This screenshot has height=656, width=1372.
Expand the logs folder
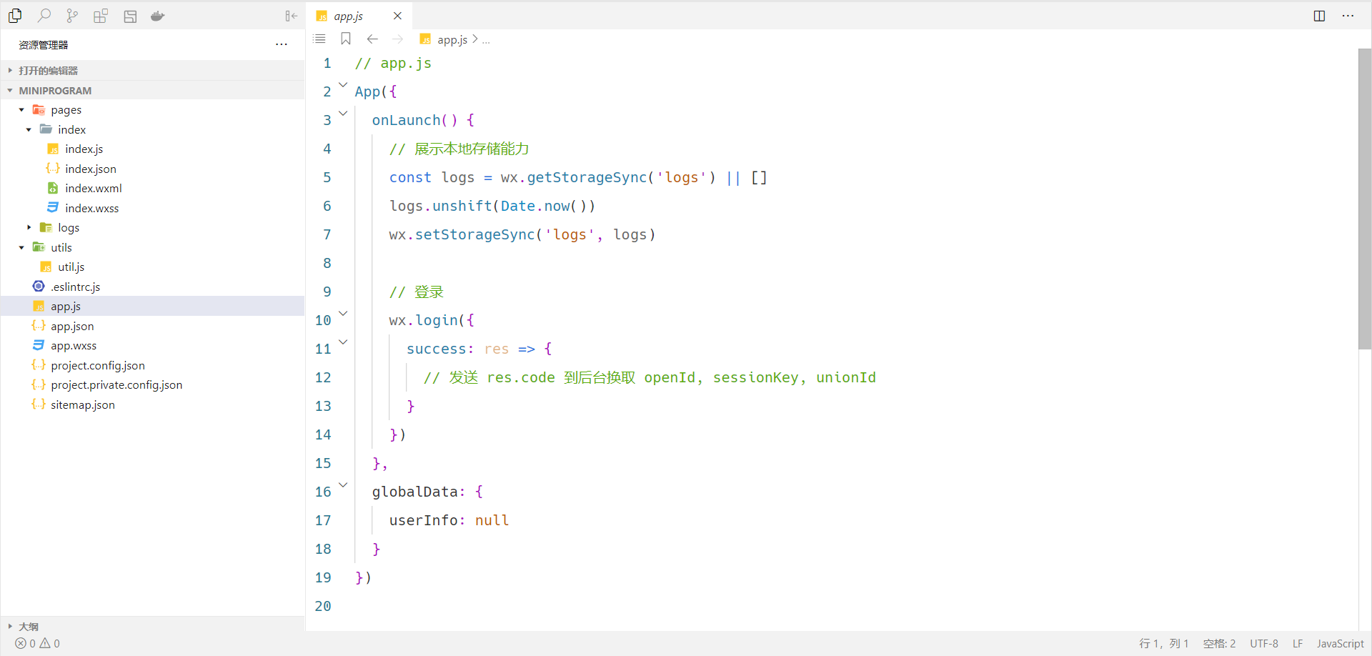29,227
